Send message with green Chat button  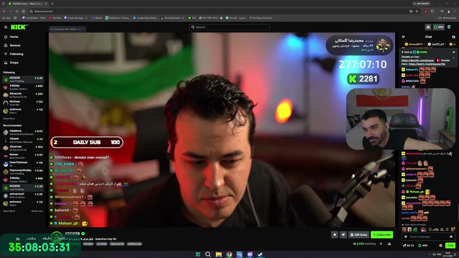coord(450,245)
